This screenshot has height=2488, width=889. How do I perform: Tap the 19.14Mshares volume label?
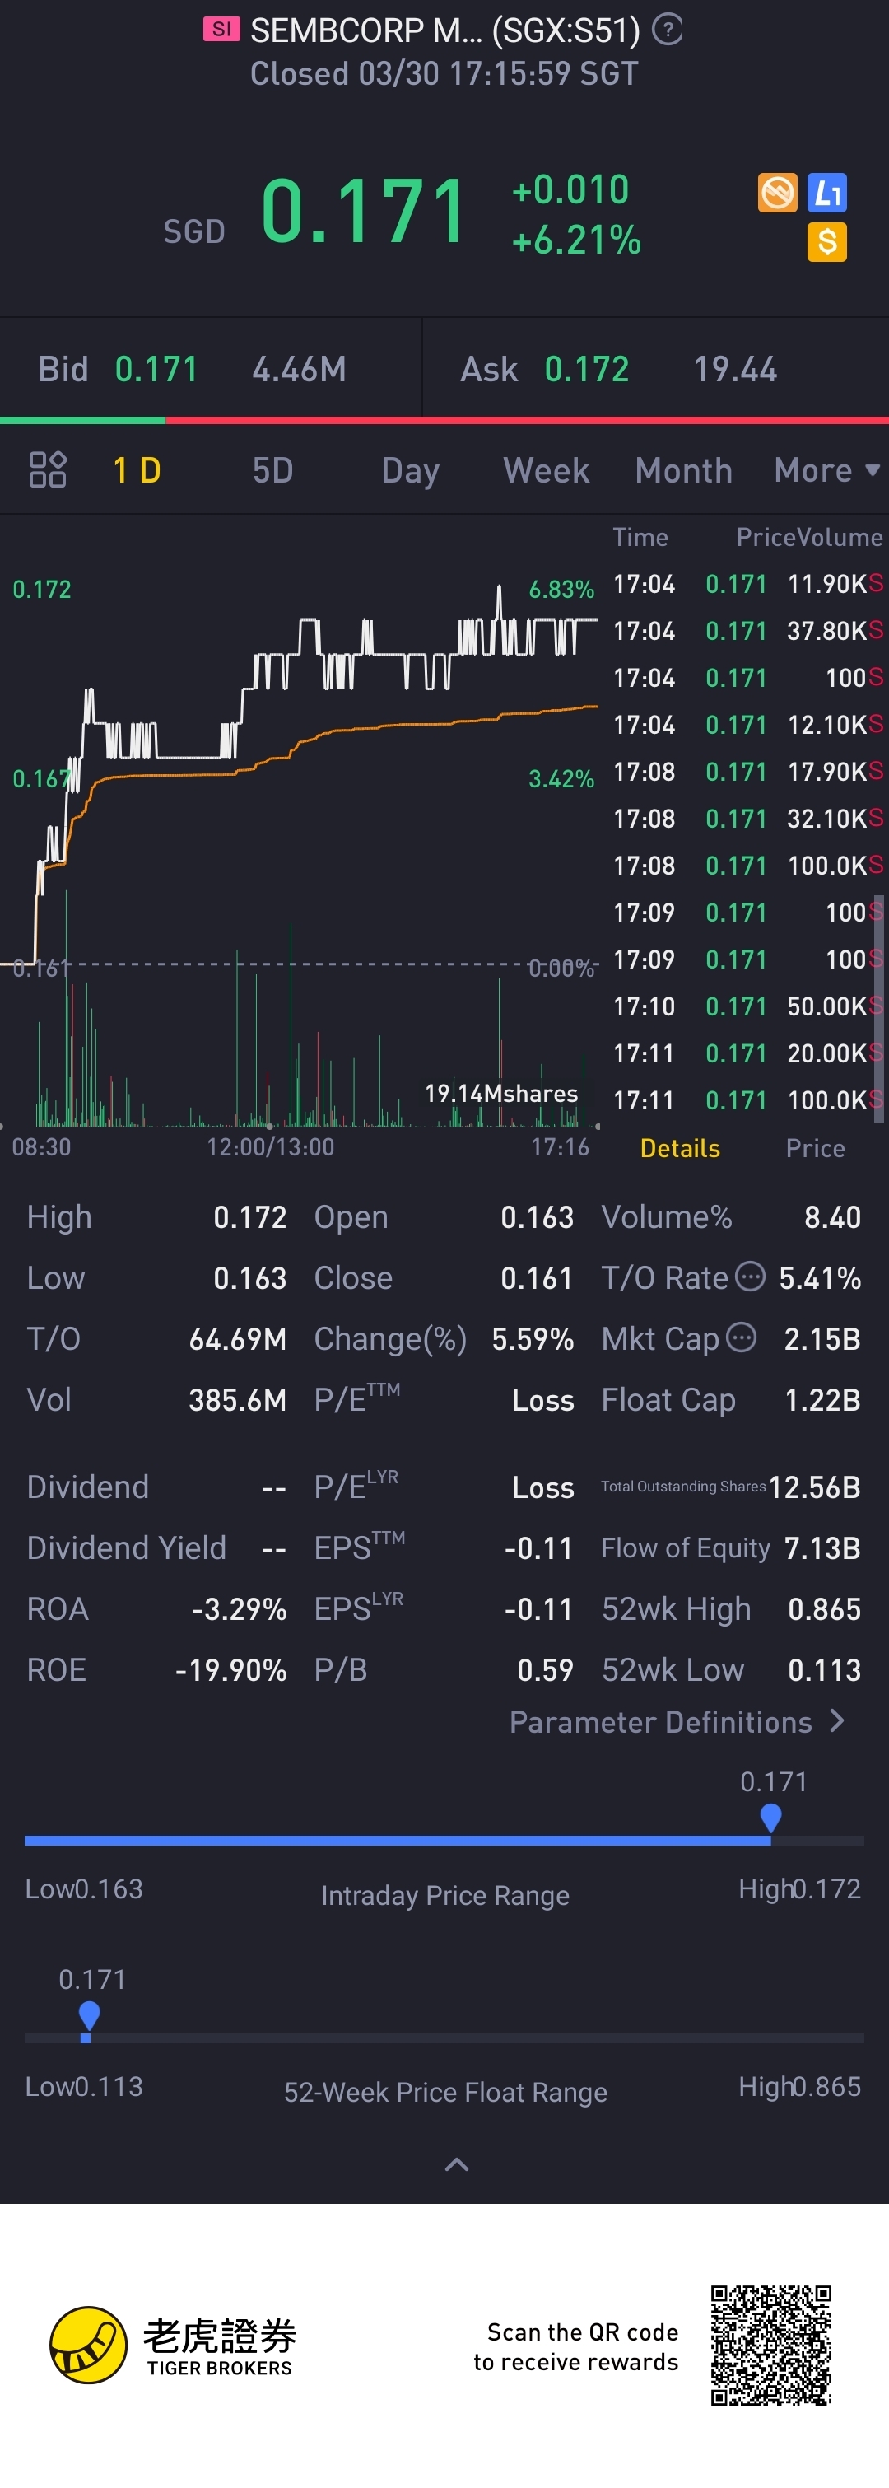click(501, 1094)
